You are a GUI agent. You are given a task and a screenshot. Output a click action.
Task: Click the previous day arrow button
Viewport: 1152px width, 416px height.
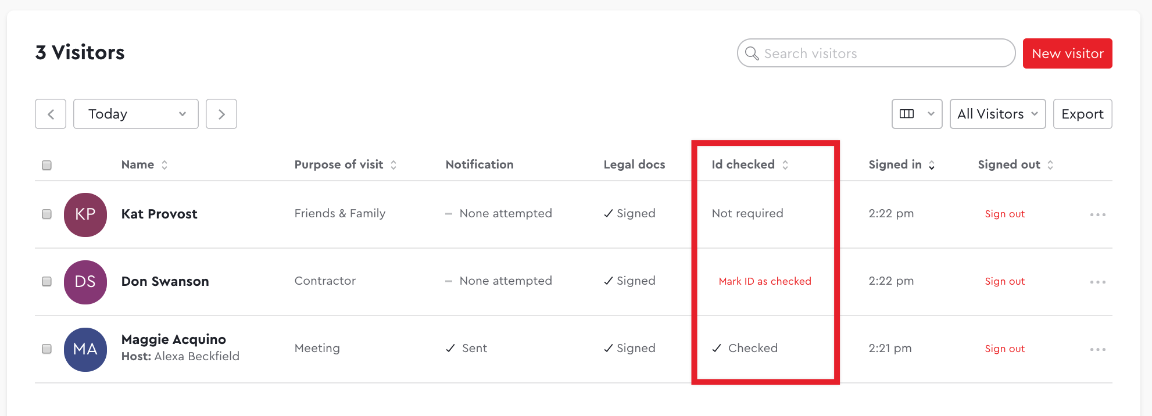(51, 114)
